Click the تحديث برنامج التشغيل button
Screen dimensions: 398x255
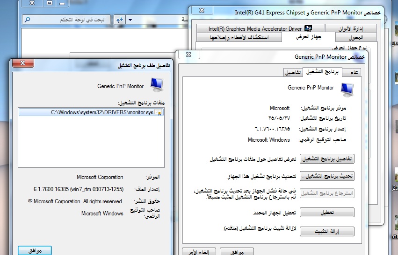(x=327, y=176)
